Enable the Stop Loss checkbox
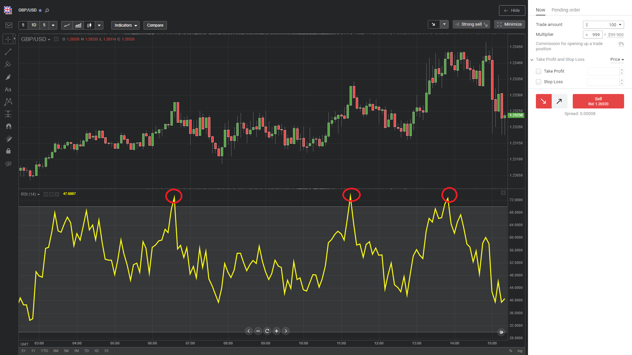The width and height of the screenshot is (632, 355). (539, 82)
